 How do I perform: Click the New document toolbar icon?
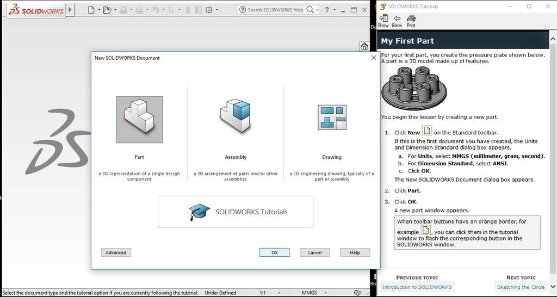[91, 10]
